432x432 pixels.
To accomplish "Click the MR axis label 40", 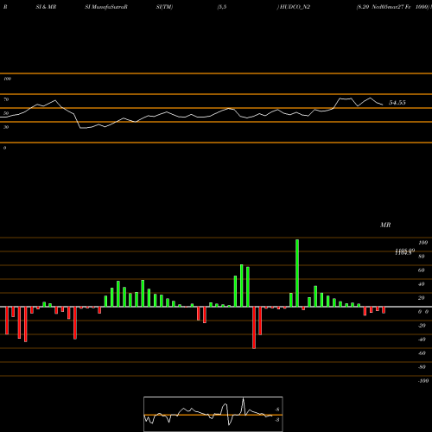I will (422, 284).
